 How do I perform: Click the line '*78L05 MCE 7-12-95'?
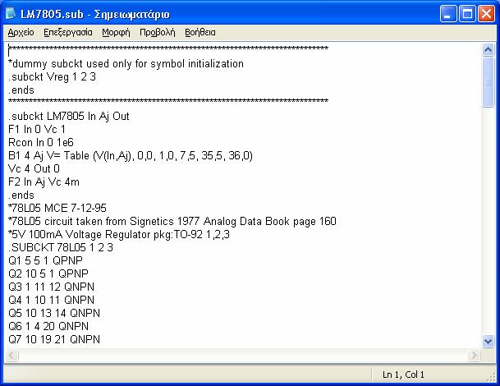click(x=57, y=208)
